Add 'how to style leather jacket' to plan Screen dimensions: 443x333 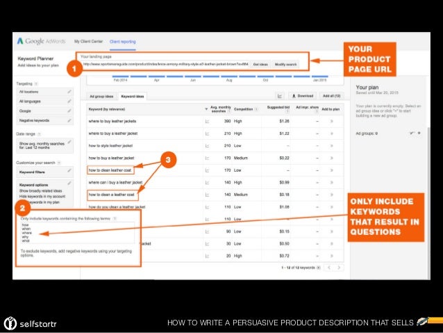click(332, 146)
